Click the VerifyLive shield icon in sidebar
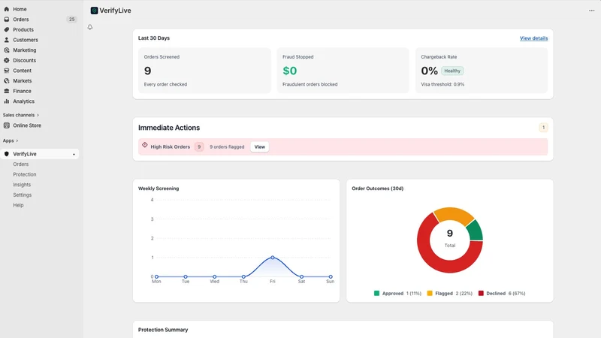 click(x=7, y=154)
